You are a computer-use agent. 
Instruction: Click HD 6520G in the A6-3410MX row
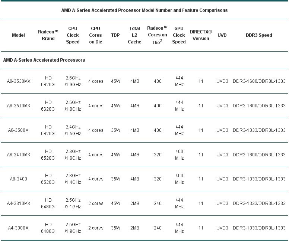(48, 154)
